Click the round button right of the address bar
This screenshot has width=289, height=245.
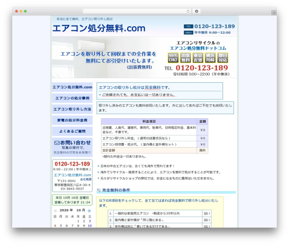click(x=197, y=11)
